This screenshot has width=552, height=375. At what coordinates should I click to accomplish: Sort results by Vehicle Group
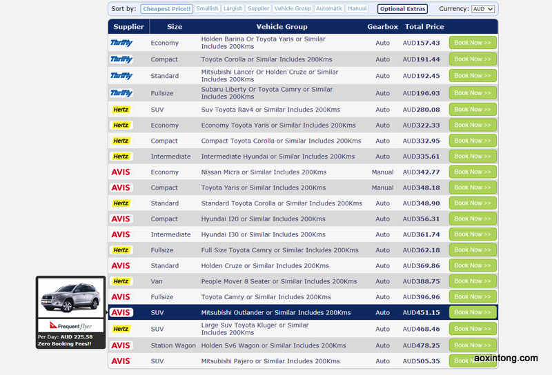click(x=293, y=9)
